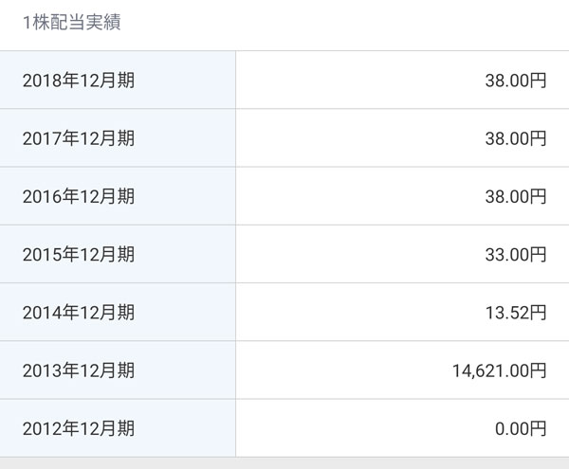This screenshot has height=469, width=569.
Task: Click the 2017年12月期 period cell
Action: pyautogui.click(x=78, y=138)
